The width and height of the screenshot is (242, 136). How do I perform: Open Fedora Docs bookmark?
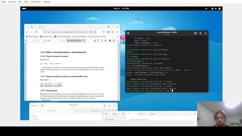(x=46, y=36)
